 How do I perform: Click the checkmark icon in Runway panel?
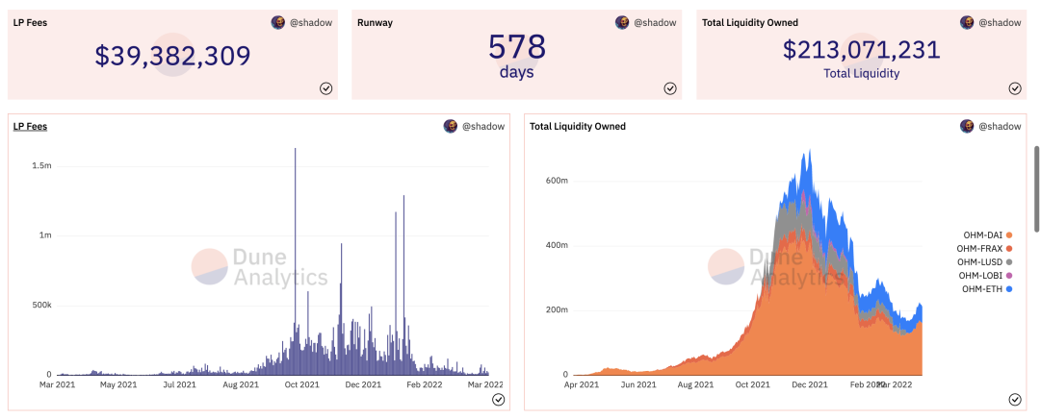(670, 88)
